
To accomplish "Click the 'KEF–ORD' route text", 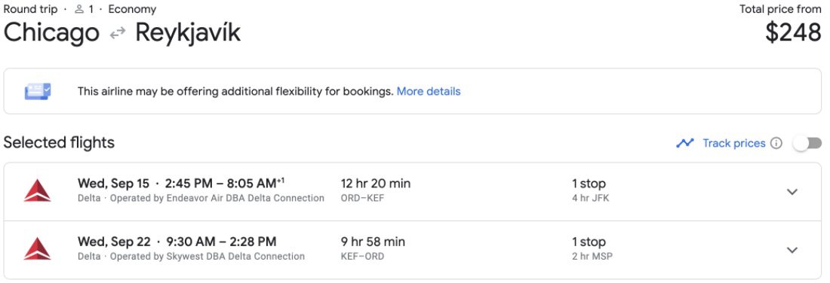I will pos(363,256).
